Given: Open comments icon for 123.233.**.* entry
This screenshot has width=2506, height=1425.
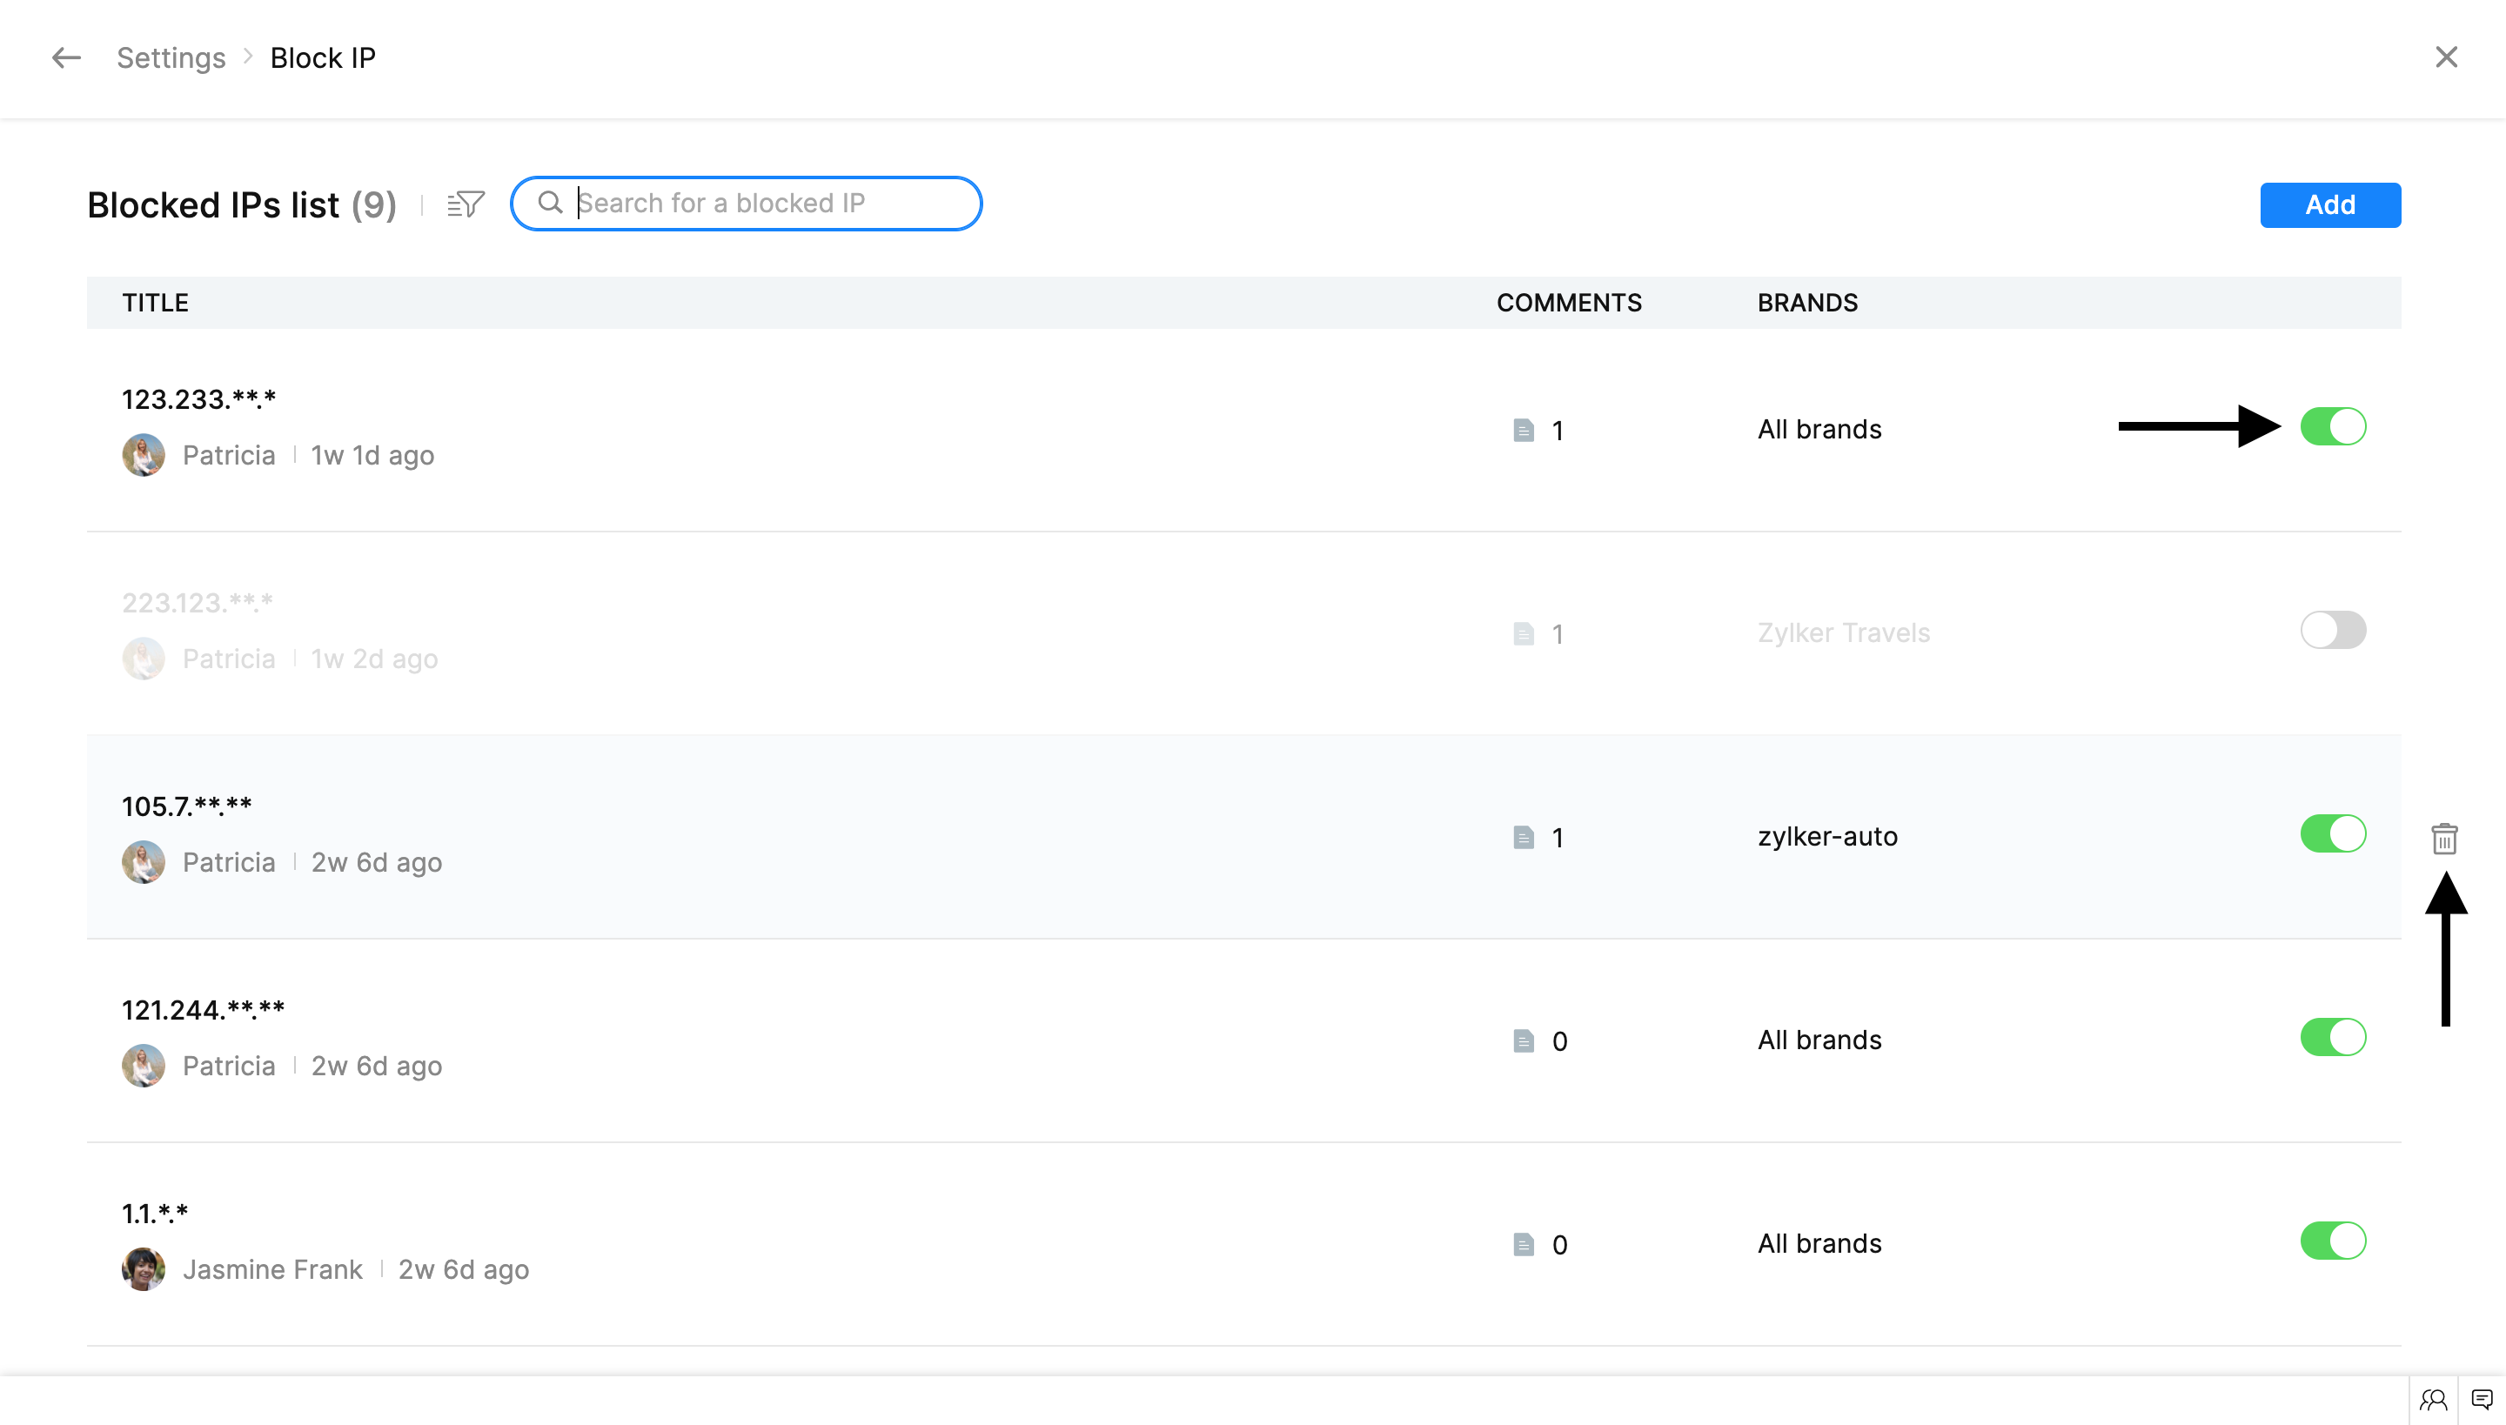Looking at the screenshot, I should [1523, 431].
